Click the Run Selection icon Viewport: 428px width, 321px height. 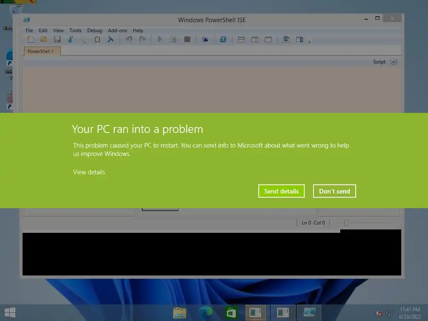(x=173, y=40)
